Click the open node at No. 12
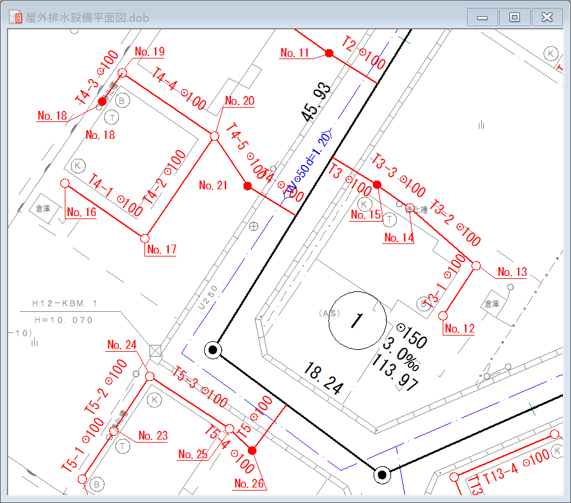Viewport: 571px width, 503px height. [443, 316]
